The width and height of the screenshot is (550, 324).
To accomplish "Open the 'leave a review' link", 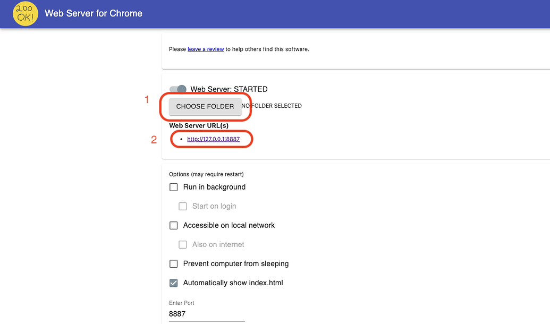I will [x=206, y=49].
